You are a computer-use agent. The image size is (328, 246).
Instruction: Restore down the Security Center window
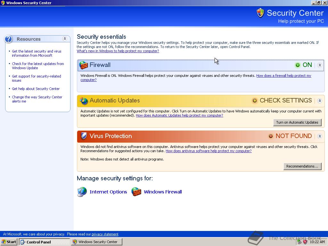tap(319, 3)
